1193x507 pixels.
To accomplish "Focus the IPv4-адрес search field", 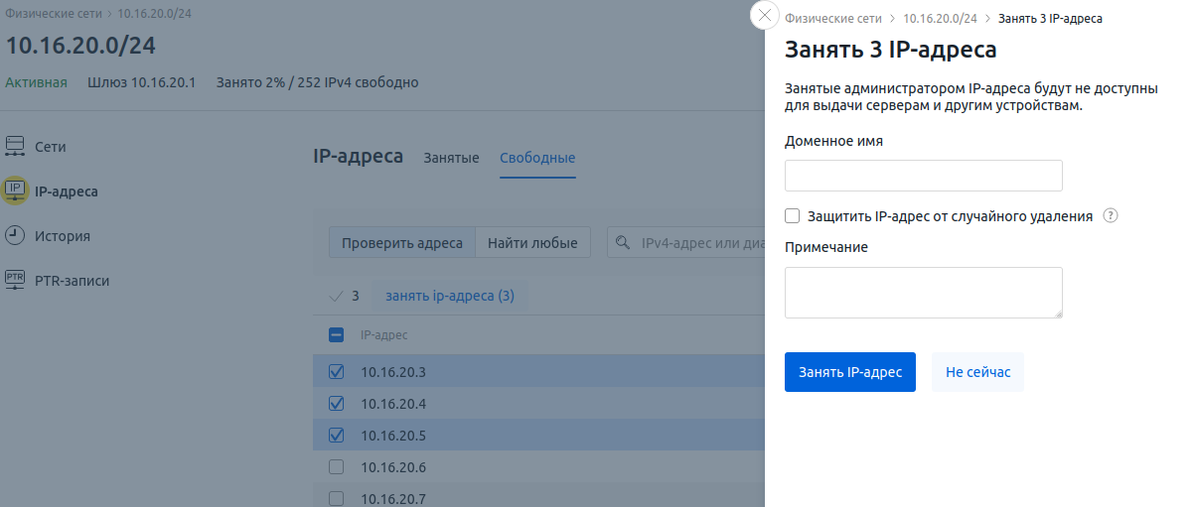I will click(x=685, y=243).
